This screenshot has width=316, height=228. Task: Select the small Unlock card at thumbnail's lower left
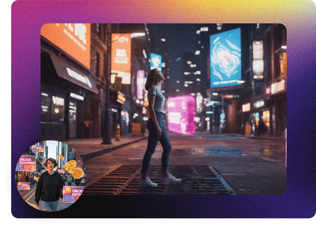tap(24, 186)
